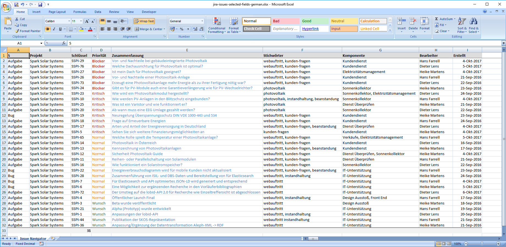This screenshot has height=247, width=506.
Task: Open the Merge & Center dropdown arrow
Action: point(164,29)
